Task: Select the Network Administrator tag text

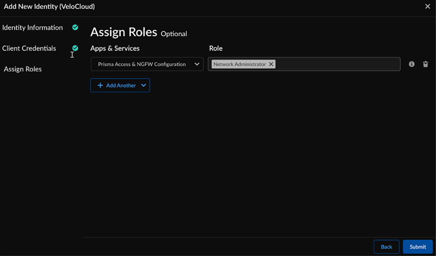Action: click(x=240, y=64)
